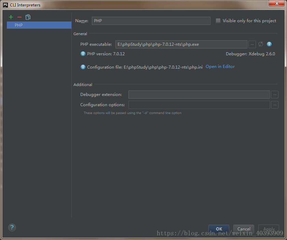Duplicate the PHP interpreter
This screenshot has height=240, width=287.
tap(28, 17)
